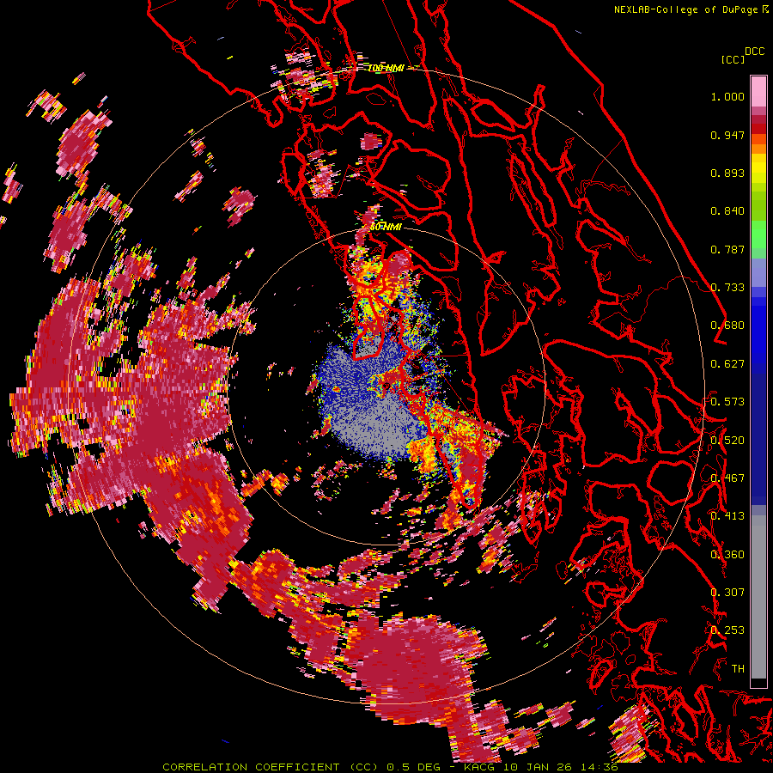The height and width of the screenshot is (773, 773).
Task: Click the yellow segment of the color bar
Action: pyautogui.click(x=758, y=168)
